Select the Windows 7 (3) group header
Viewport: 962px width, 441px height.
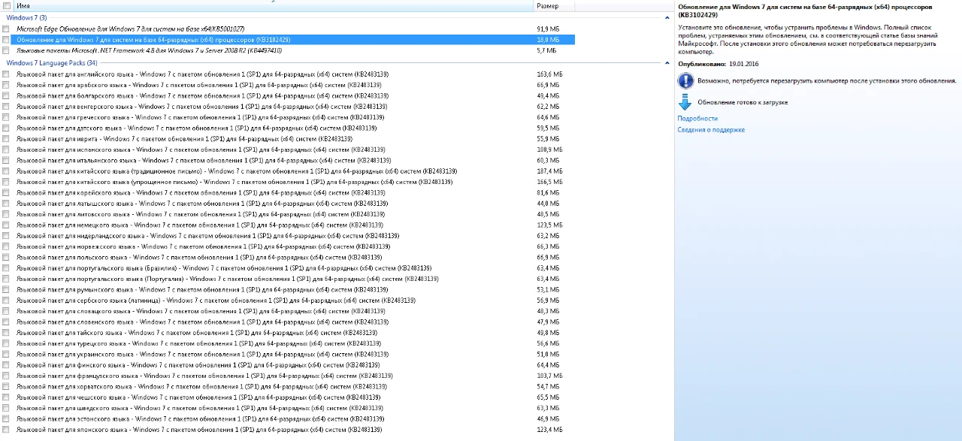pos(26,17)
